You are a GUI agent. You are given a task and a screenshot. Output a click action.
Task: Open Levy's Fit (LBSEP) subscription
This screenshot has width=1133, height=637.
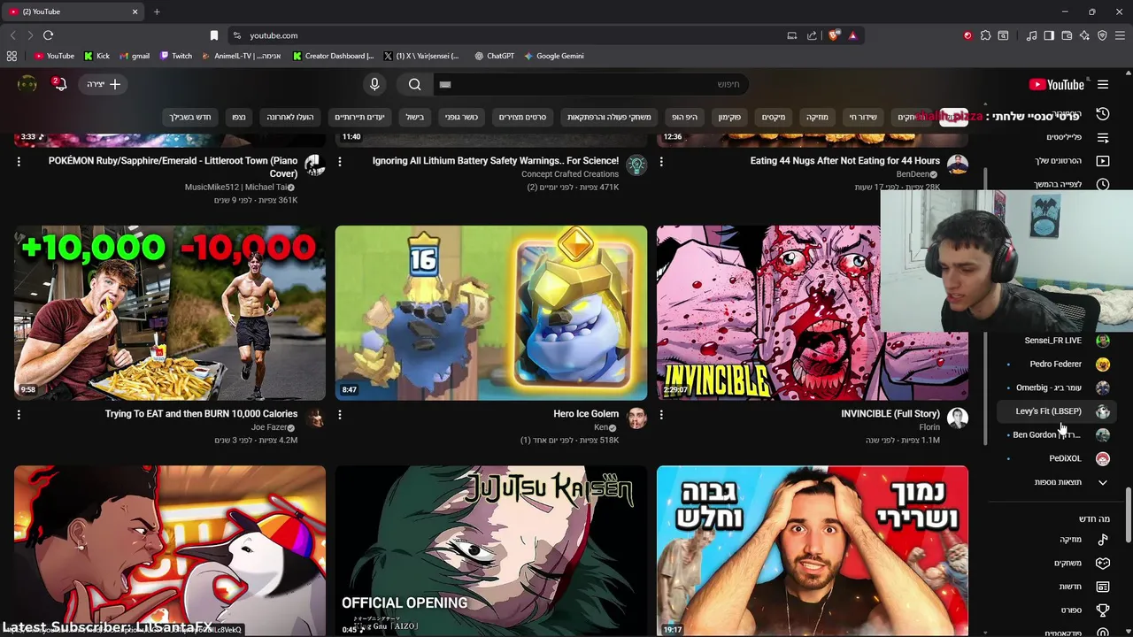1058,411
